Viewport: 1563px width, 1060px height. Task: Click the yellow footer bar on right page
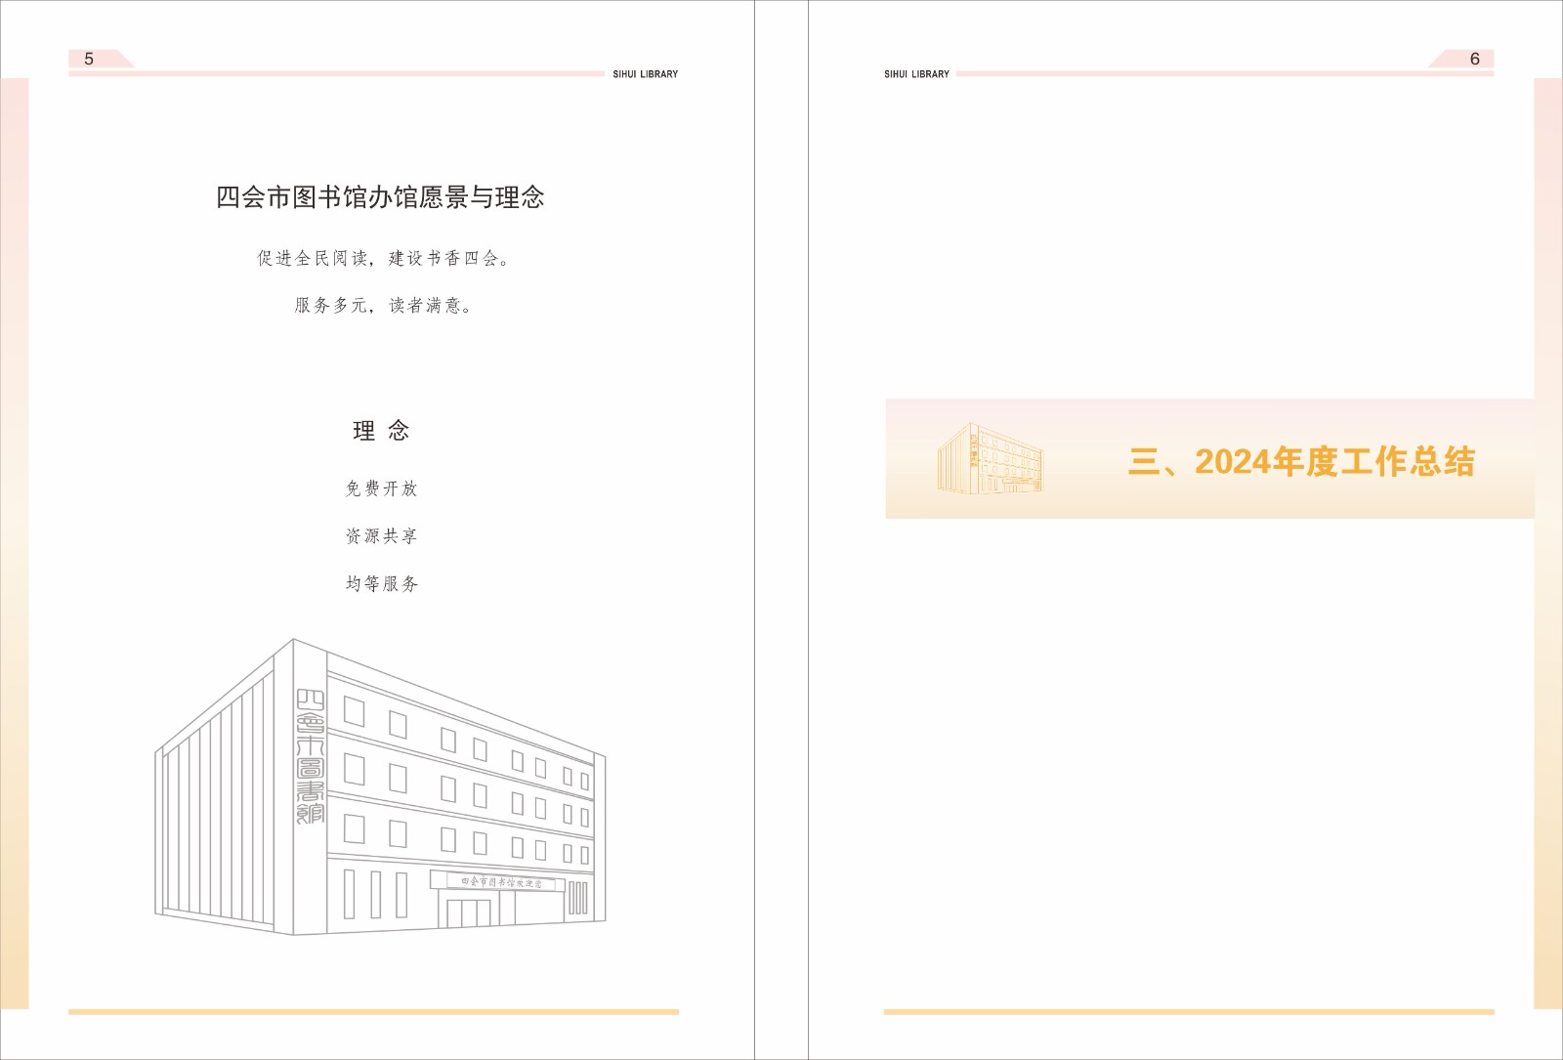[x=1188, y=1012]
